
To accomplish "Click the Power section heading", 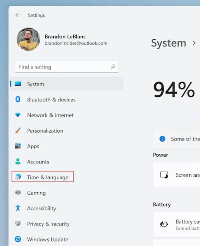I will coord(160,155).
